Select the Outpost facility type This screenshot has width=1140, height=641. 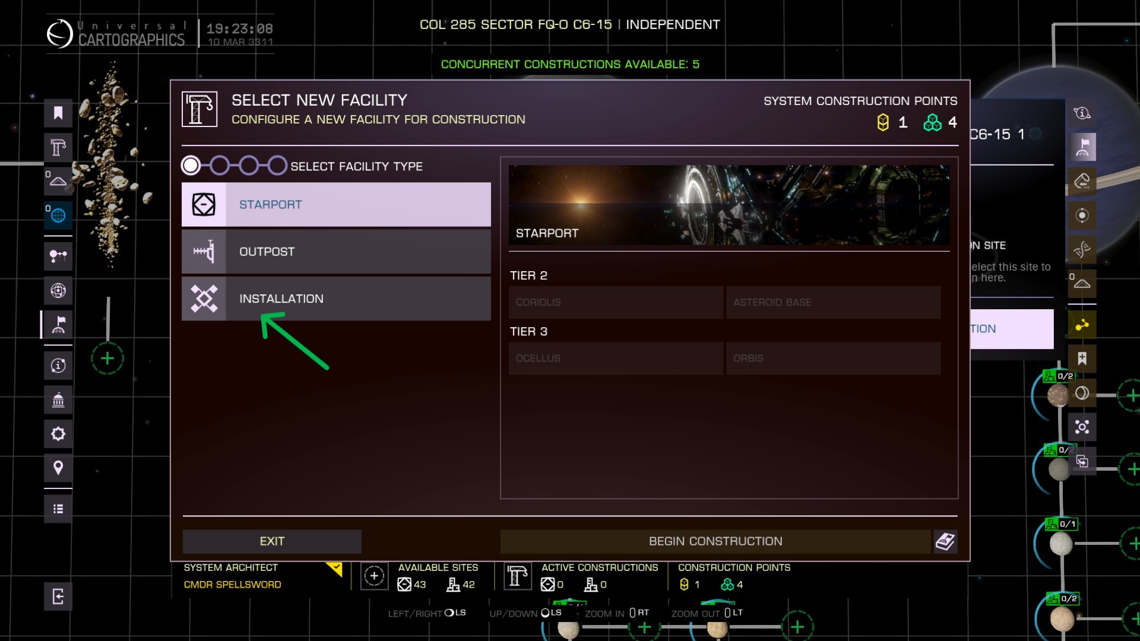pos(336,252)
